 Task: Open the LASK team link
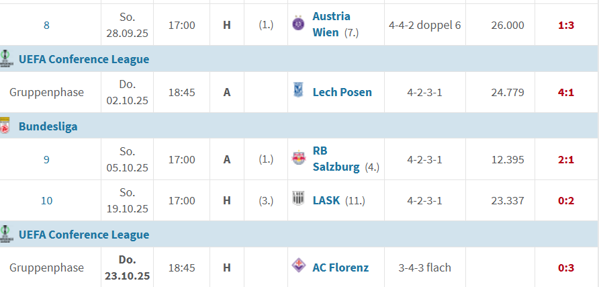(x=326, y=200)
